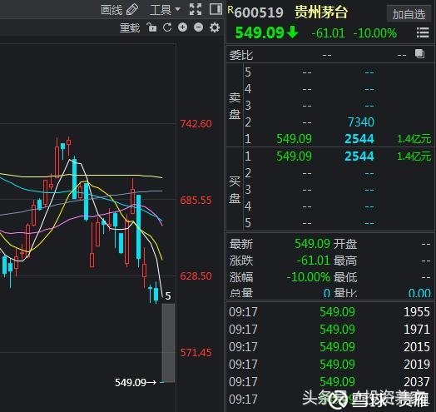Click the 涨幅 -10.00% value
The height and width of the screenshot is (412, 436).
pos(309,277)
